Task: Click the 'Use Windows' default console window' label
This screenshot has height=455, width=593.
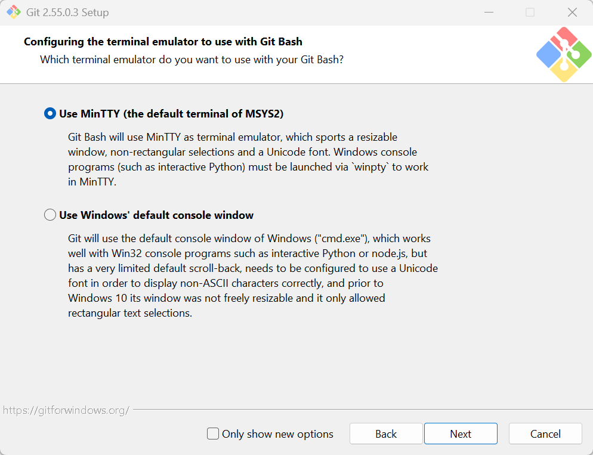Action: (156, 215)
